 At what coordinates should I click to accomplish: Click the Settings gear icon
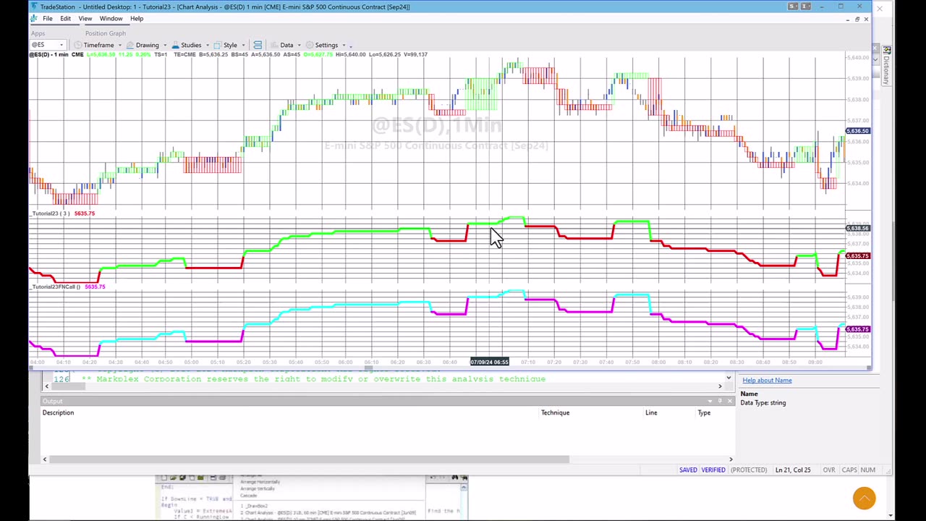[x=310, y=45]
